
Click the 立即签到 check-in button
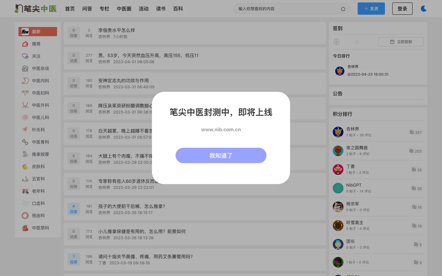click(x=401, y=42)
